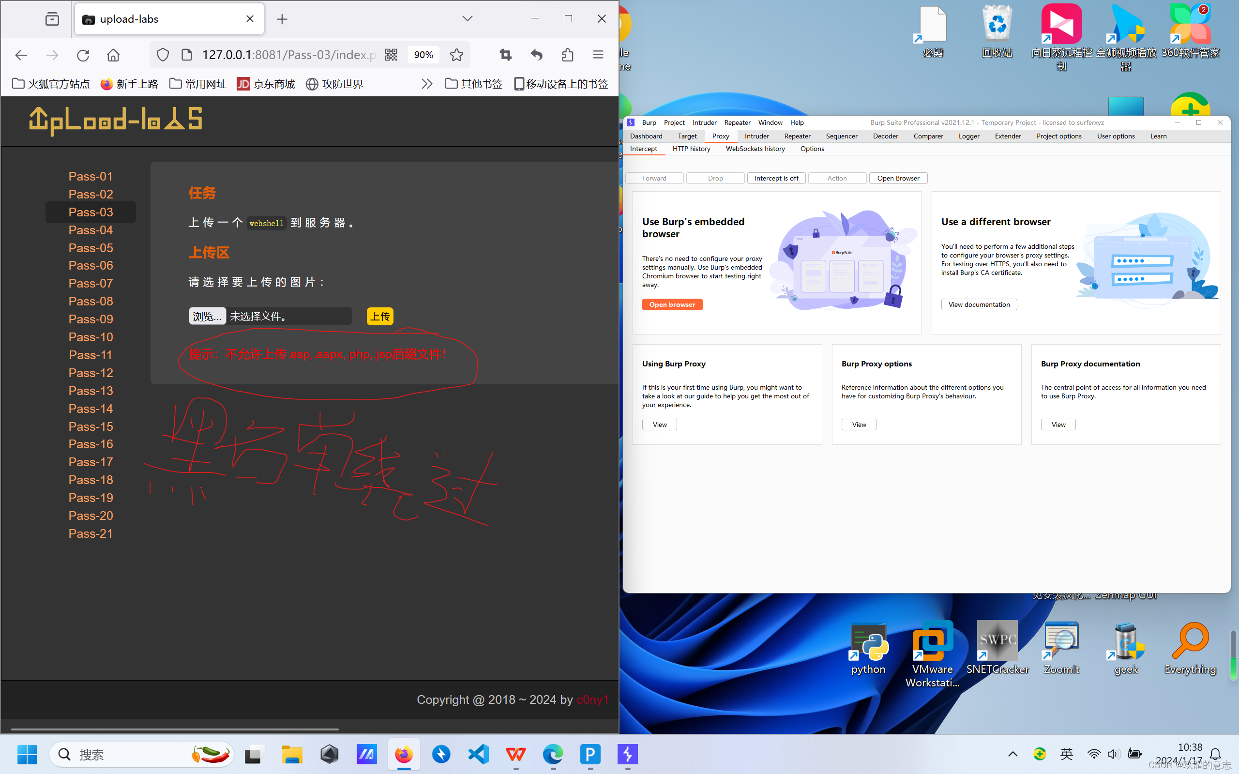Open Proxy tab in Burp Suite
Image resolution: width=1239 pixels, height=774 pixels.
coord(720,136)
